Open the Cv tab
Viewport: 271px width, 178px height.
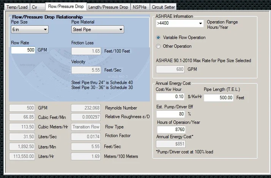click(38, 7)
